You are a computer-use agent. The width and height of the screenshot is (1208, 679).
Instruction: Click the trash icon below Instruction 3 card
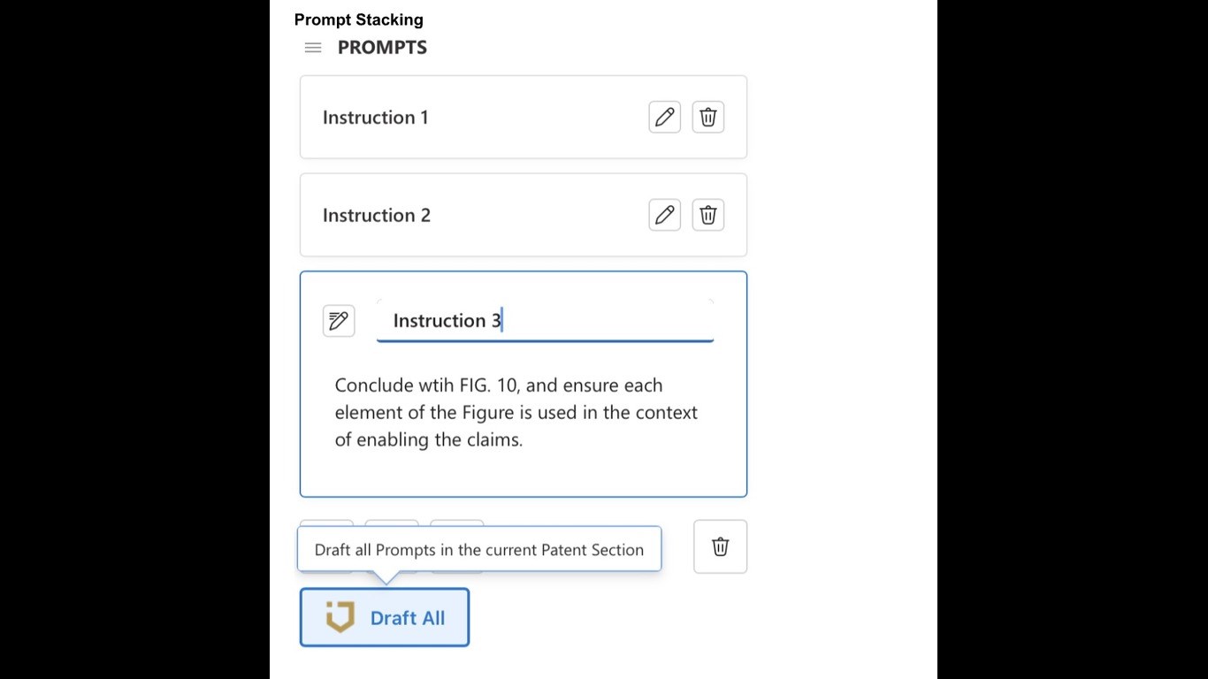click(721, 546)
